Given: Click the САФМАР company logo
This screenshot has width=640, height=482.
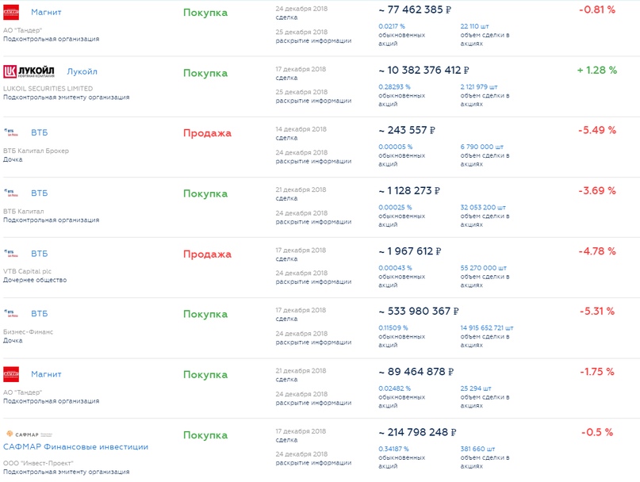Looking at the screenshot, I should click(x=29, y=434).
